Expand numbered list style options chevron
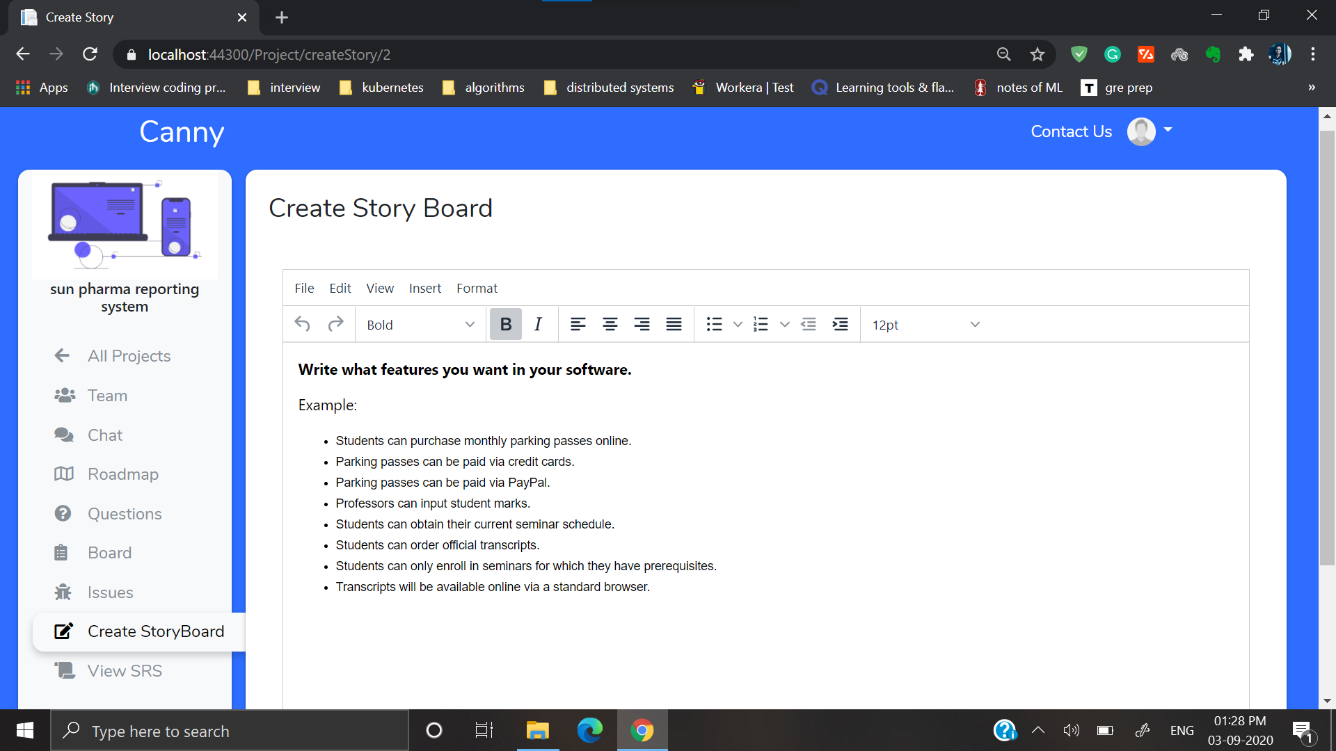 [x=785, y=324]
